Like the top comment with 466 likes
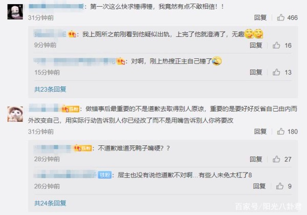The width and height of the screenshot is (307, 215). pyautogui.click(x=281, y=17)
